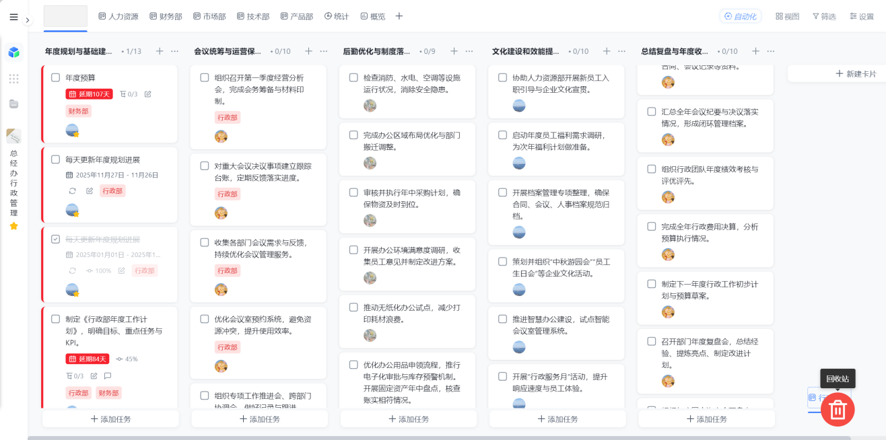Switch to the 财务部 tab

click(x=166, y=16)
